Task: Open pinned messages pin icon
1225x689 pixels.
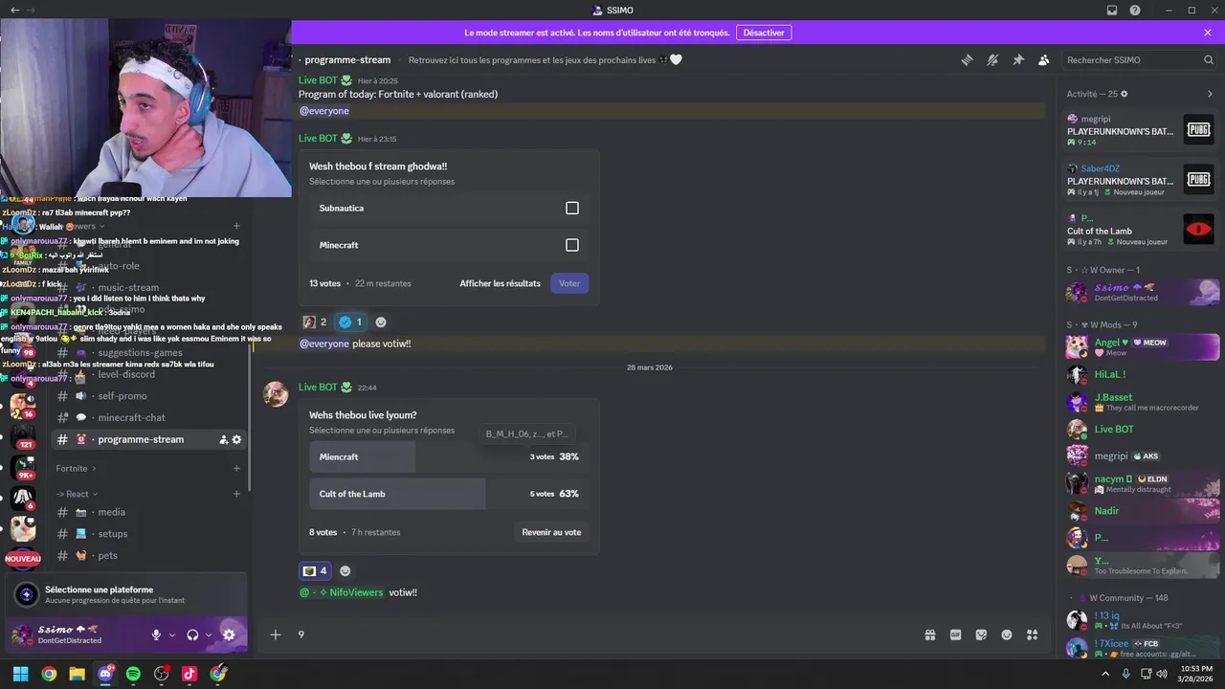Action: [1018, 59]
